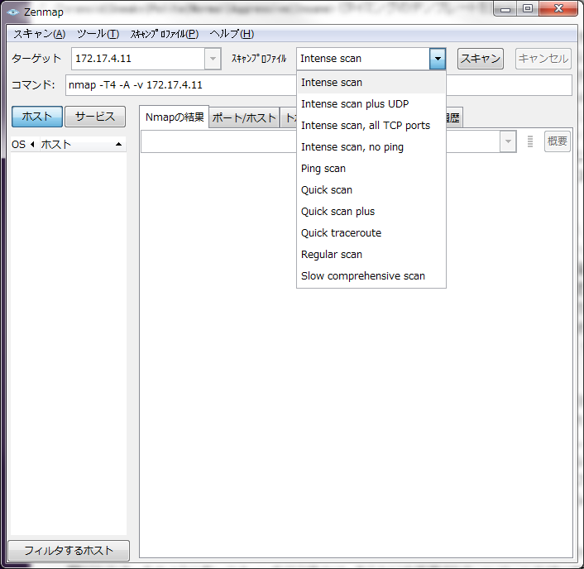This screenshot has height=569, width=584.
Task: Select the Quick traceroute profile
Action: [x=371, y=233]
